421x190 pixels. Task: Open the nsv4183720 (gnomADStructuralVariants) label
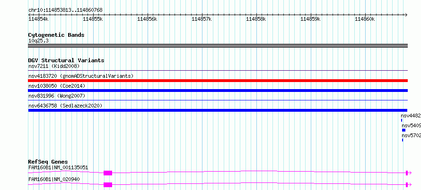point(81,76)
